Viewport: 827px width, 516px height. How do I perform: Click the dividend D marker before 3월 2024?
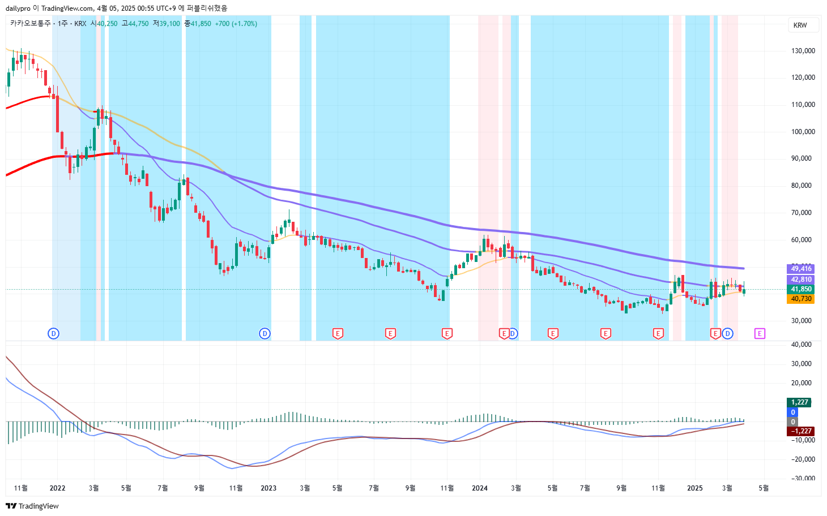pyautogui.click(x=513, y=334)
